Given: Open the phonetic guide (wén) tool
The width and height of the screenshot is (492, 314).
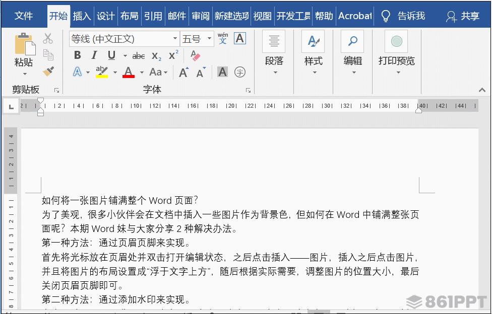Looking at the screenshot, I should click(x=223, y=39).
